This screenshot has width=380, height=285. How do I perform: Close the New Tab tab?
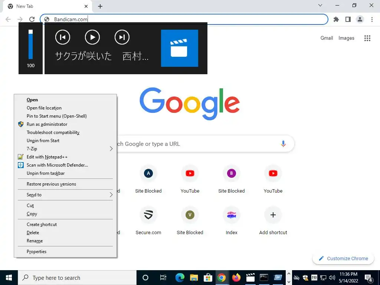(x=86, y=6)
